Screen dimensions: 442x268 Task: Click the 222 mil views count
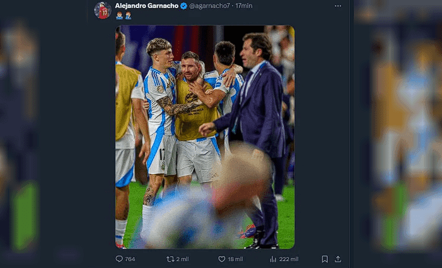point(288,259)
